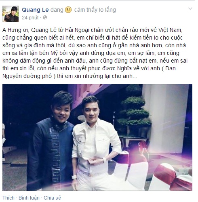Share the post via Chia sẻ
The image size is (198, 202).
[52, 198]
